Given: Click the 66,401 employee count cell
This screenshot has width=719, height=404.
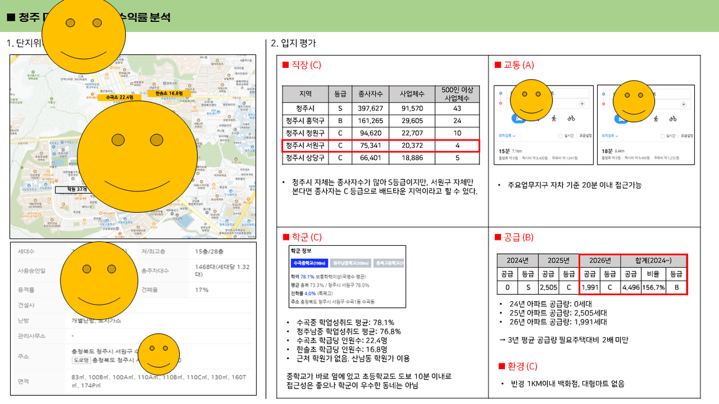Looking at the screenshot, I should pos(371,158).
